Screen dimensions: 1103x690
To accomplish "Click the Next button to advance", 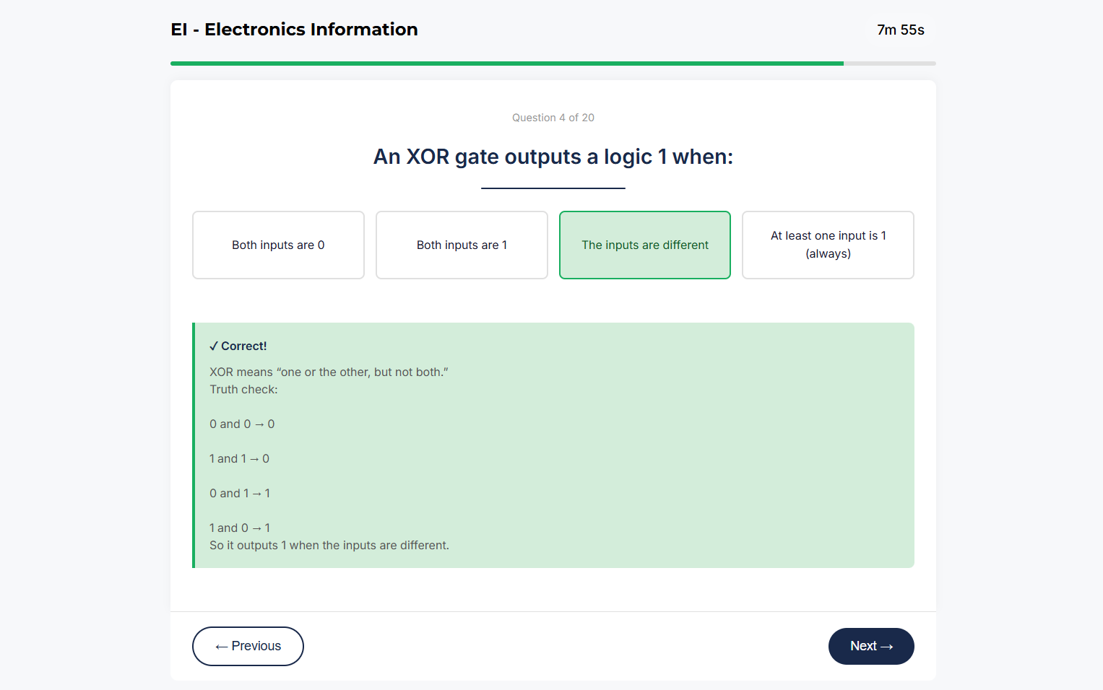I will [x=871, y=646].
